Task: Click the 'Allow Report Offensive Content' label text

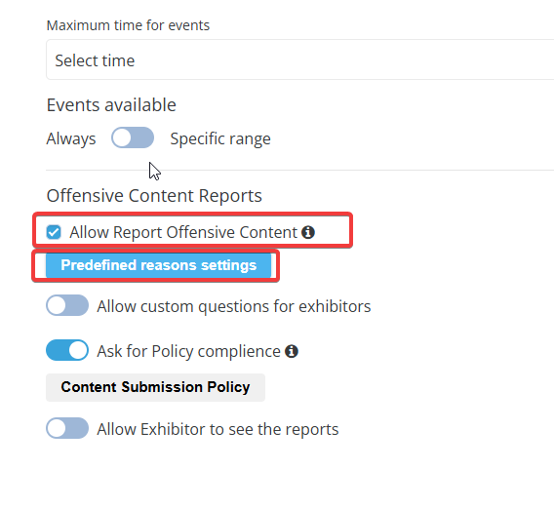Action: click(183, 232)
